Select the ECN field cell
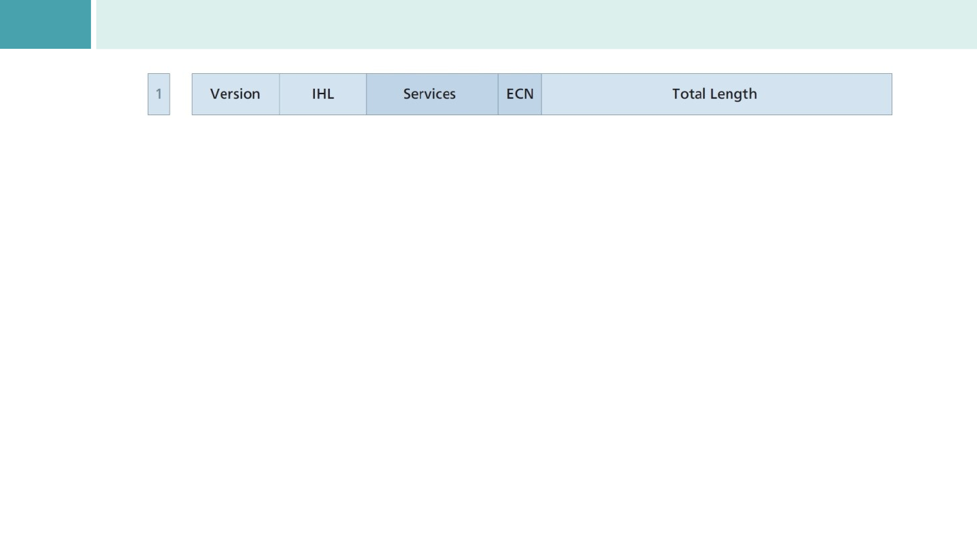The width and height of the screenshot is (977, 549). (520, 94)
